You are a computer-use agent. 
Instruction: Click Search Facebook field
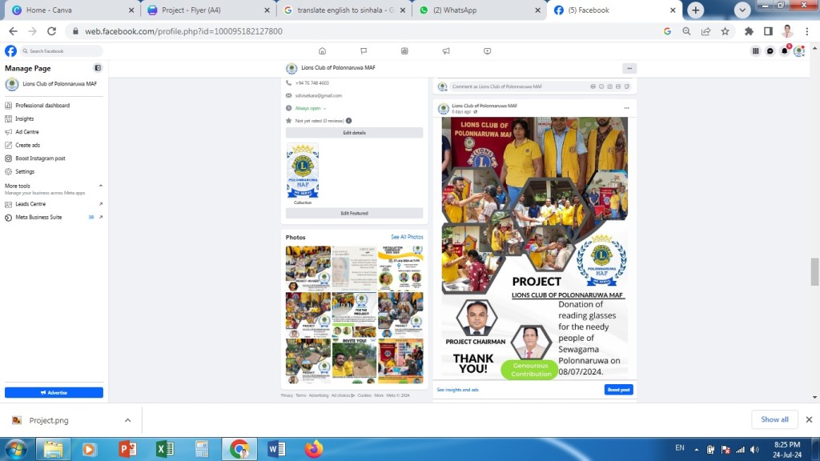62,50
